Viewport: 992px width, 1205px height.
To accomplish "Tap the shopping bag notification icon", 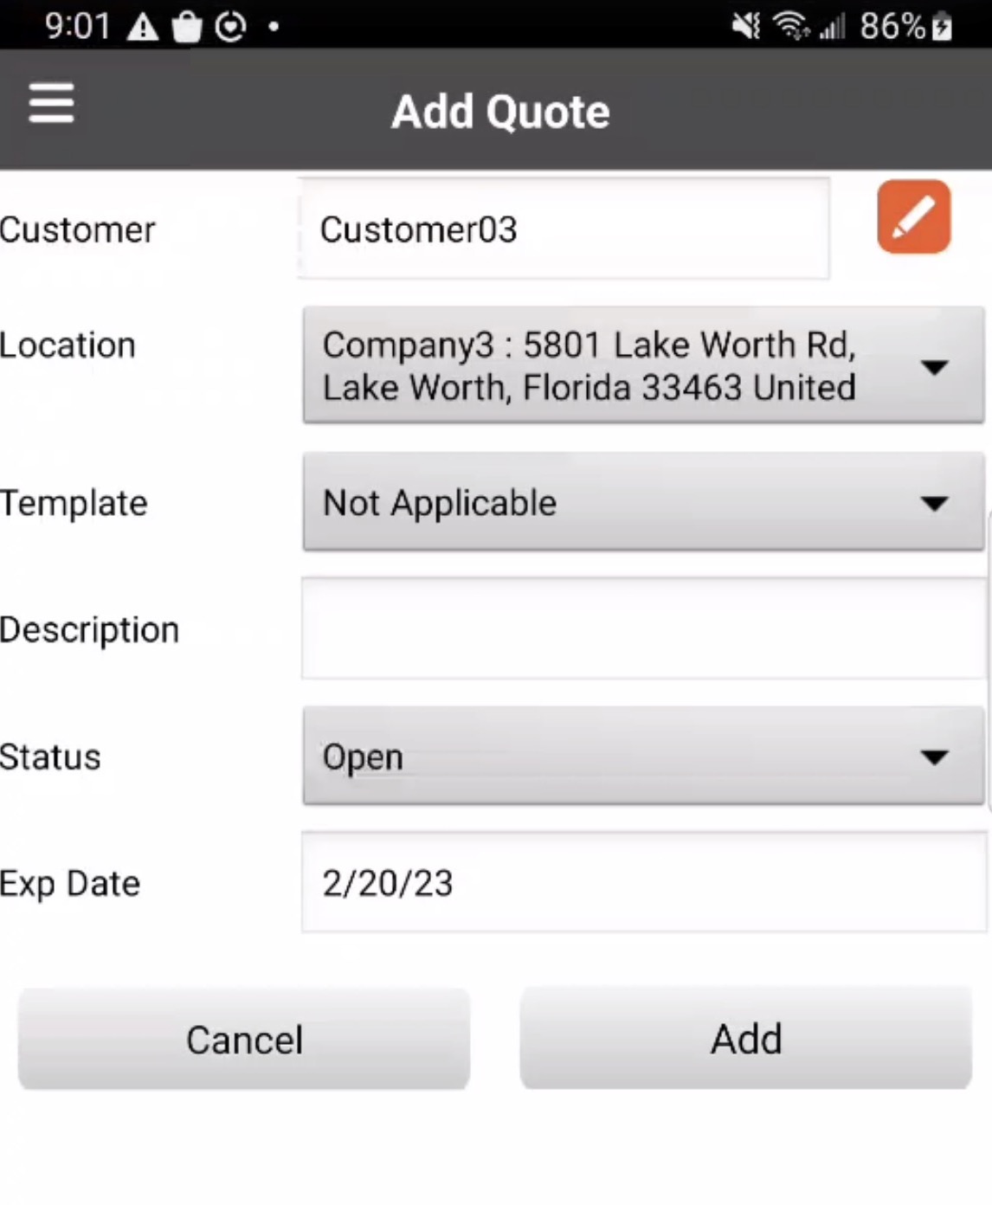I will pyautogui.click(x=187, y=28).
